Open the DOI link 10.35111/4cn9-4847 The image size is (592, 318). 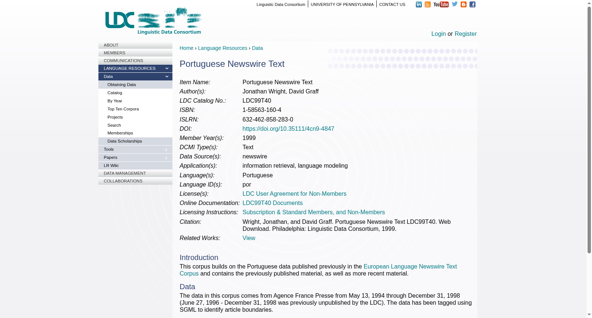[x=288, y=129]
